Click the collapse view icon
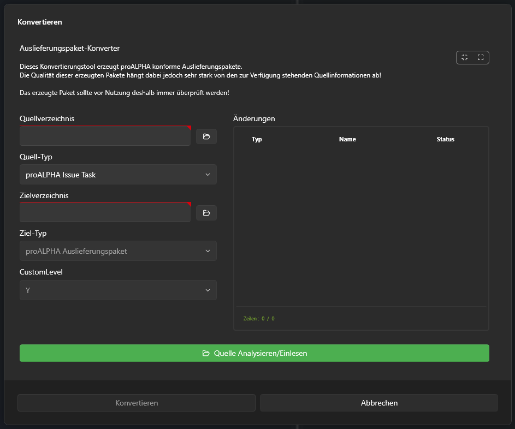515x429 pixels. pyautogui.click(x=464, y=57)
